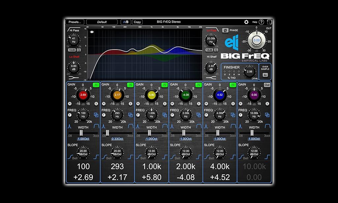Image resolution: width=338 pixels, height=203 pixels.
Task: Select the wide flat-top width icon on the 2.00k band
Action: (x=199, y=126)
